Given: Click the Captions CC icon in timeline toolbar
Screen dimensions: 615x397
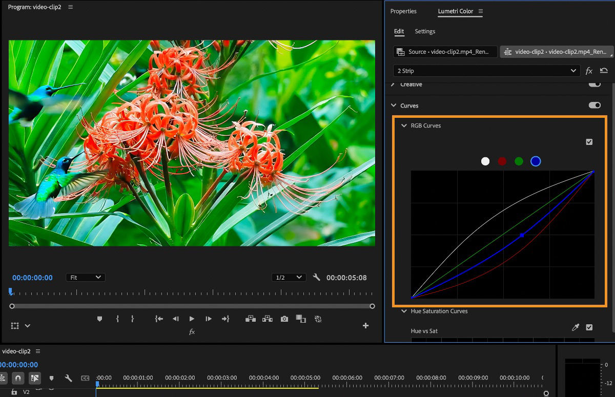Looking at the screenshot, I should click(x=85, y=378).
